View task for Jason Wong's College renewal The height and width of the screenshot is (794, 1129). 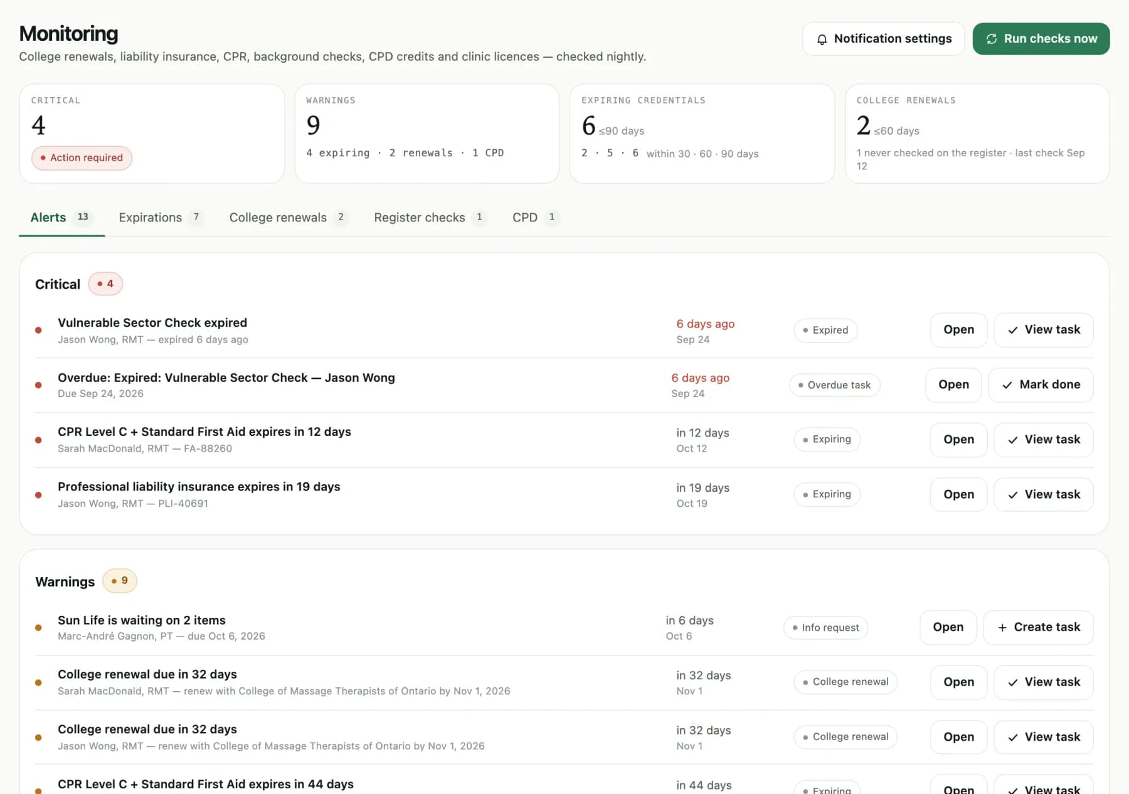1044,737
